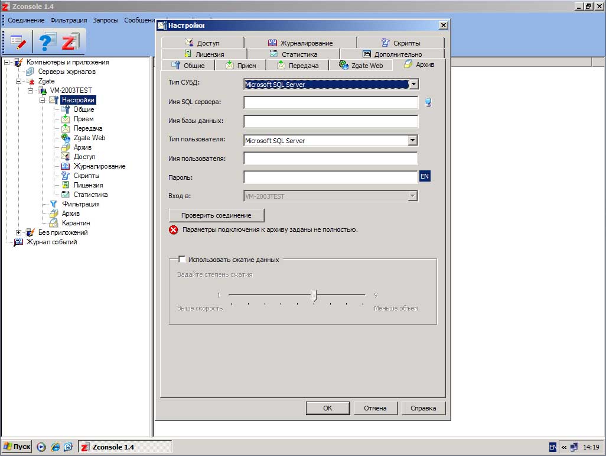Select the Общие tree item icon under Настройки
606x456 pixels.
(66, 109)
